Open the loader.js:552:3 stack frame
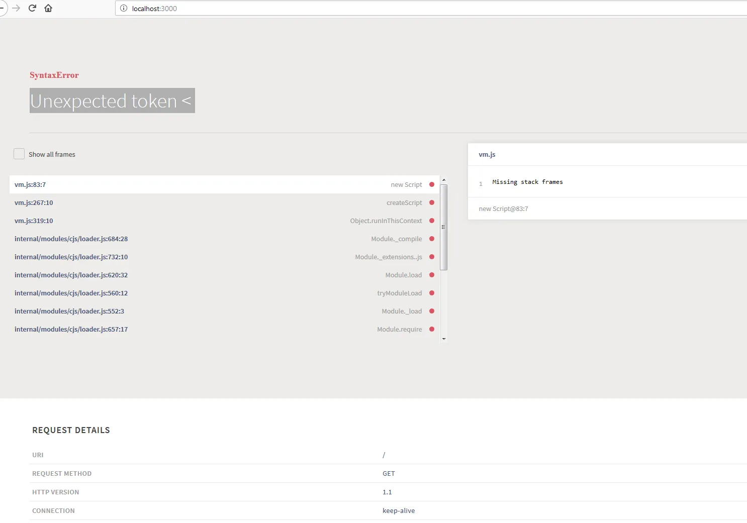This screenshot has height=523, width=747. (x=224, y=311)
